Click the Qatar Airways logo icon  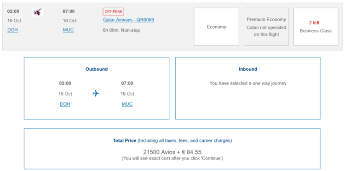point(37,12)
